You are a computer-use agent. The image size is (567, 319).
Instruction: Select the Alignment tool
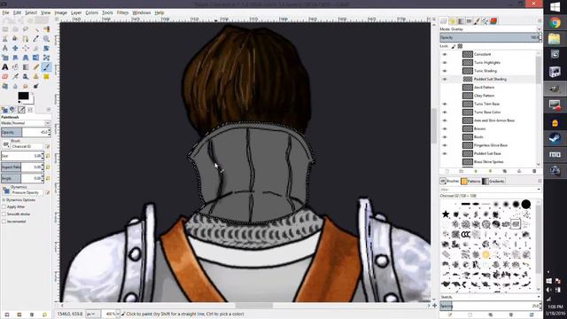[x=26, y=48]
